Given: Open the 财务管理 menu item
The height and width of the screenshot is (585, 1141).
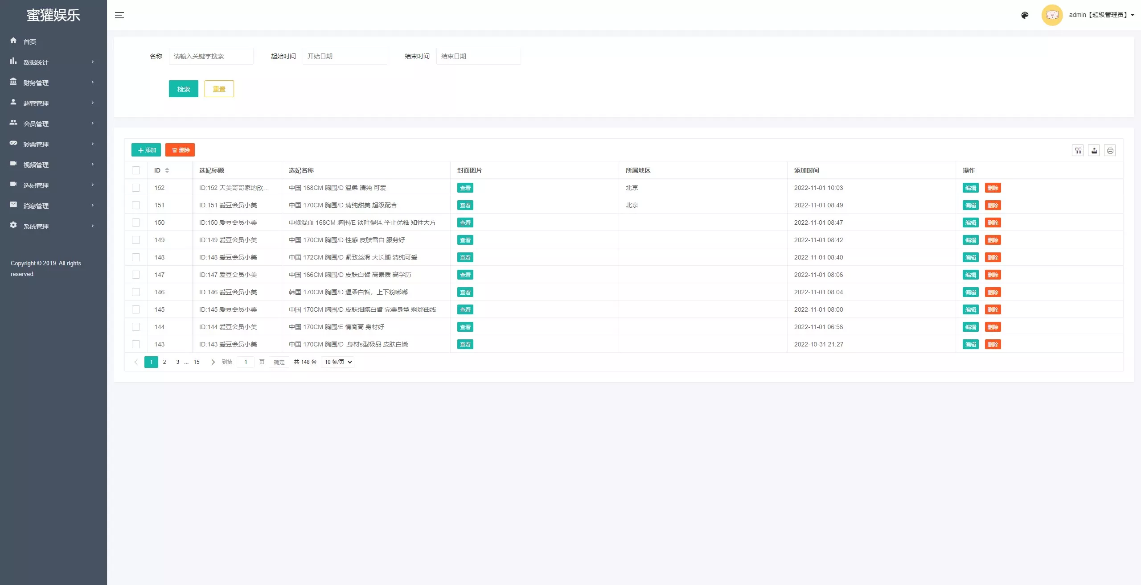Looking at the screenshot, I should 53,82.
